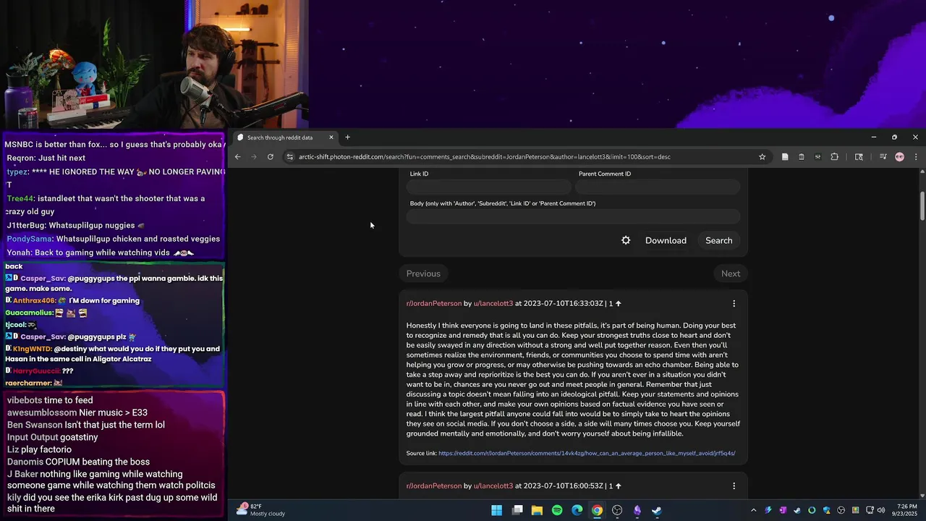
Task: Click the '2023-07-10T16:33:03Z' timestamp
Action: tap(563, 304)
